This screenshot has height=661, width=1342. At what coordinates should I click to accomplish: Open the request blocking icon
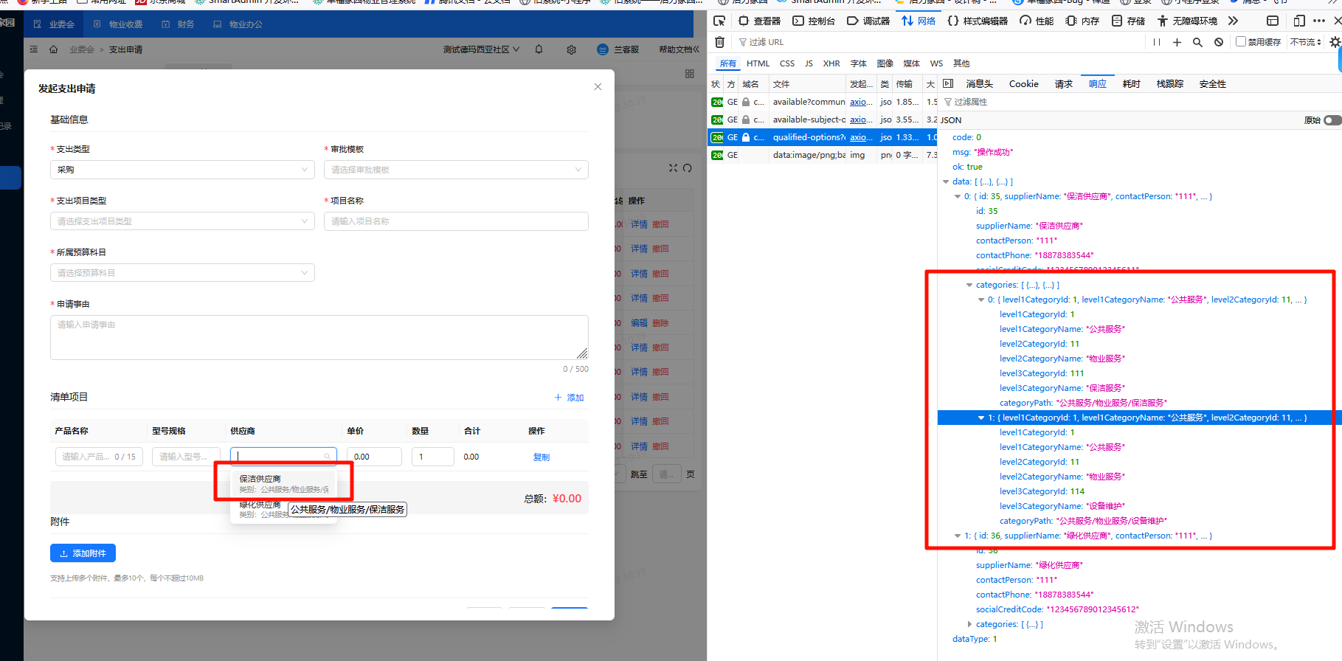click(1219, 42)
